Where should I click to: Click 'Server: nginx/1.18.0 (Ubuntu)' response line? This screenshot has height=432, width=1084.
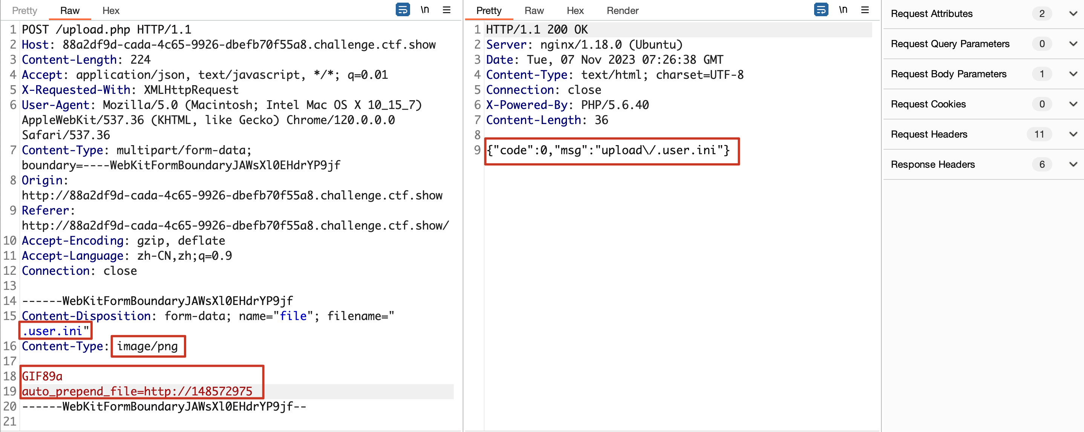click(x=584, y=44)
